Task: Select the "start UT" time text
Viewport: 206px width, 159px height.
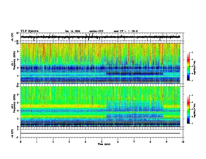Action: (126, 31)
